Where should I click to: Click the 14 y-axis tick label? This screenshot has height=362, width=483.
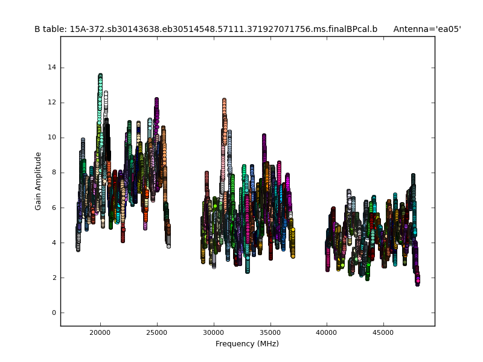[53, 68]
